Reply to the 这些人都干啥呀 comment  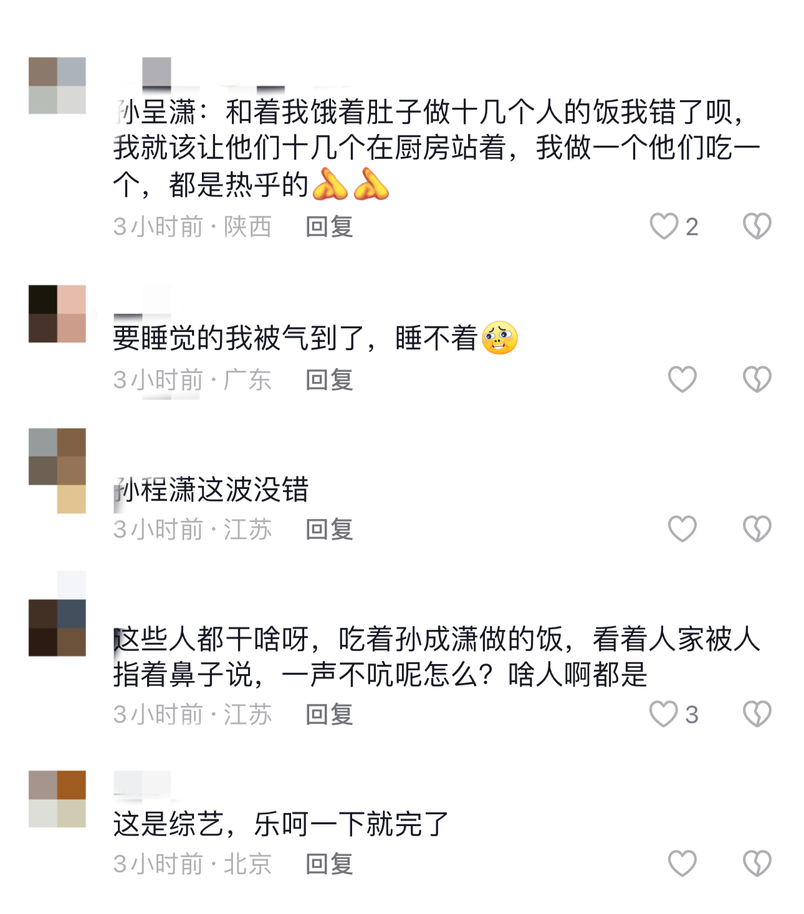click(x=330, y=715)
